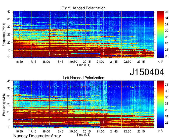Click the "35" frequency tick of Left Handed plot
171x139 pixels.
pyautogui.click(x=9, y=88)
